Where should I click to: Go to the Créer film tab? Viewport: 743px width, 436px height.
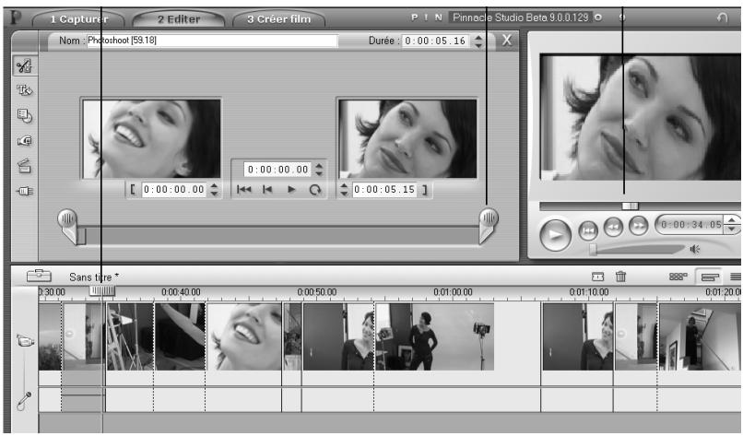pyautogui.click(x=278, y=19)
